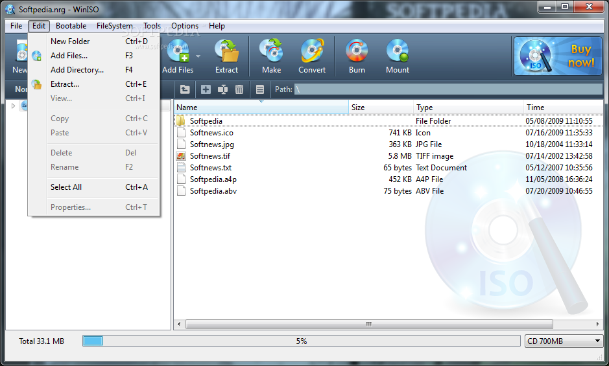609x366 pixels.
Task: Click the Buy now! banner
Action: 558,56
